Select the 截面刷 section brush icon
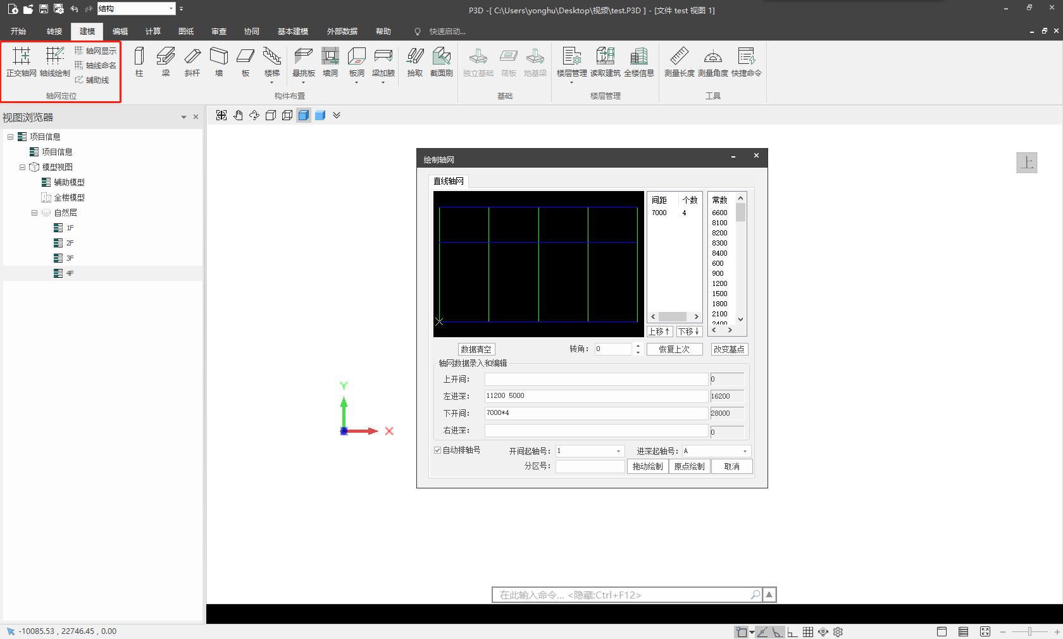The height and width of the screenshot is (639, 1063). point(441,61)
